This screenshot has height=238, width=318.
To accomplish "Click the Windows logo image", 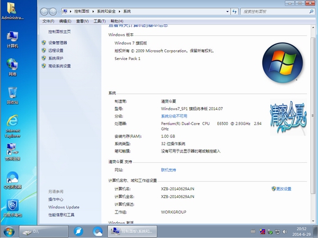I will click(x=282, y=63).
